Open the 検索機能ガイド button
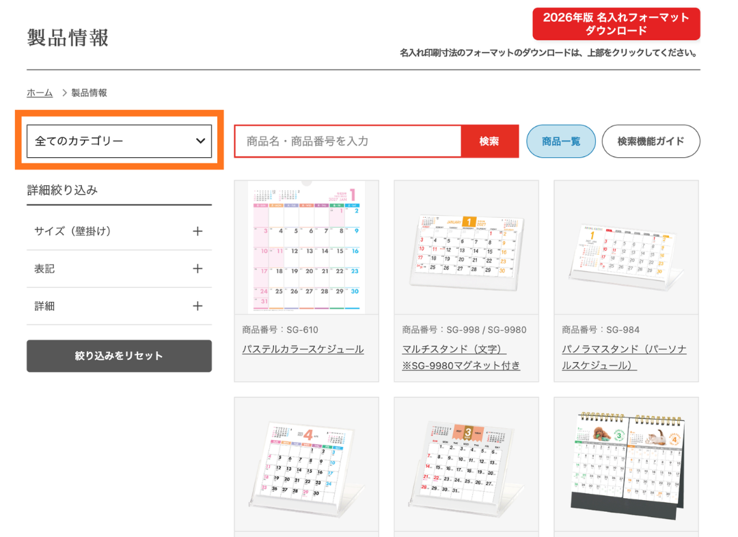738x537 pixels. point(650,141)
